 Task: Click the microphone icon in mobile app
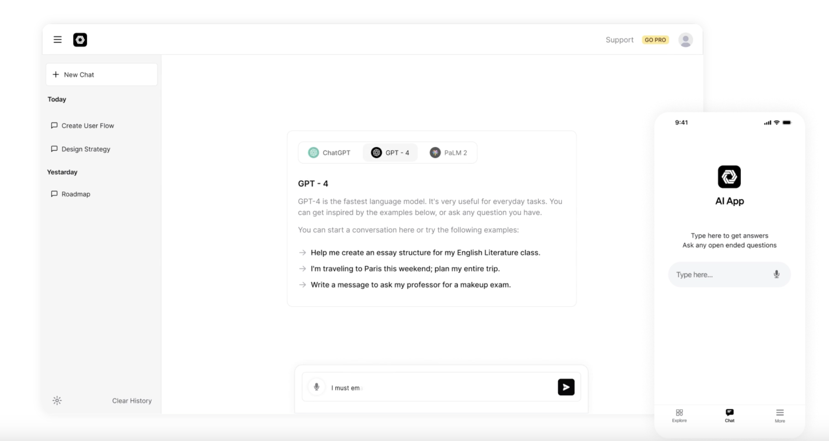pyautogui.click(x=777, y=274)
